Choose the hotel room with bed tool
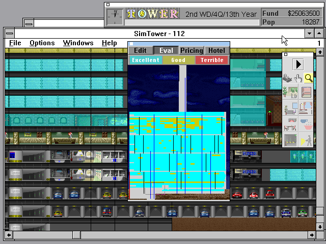 click(306, 108)
